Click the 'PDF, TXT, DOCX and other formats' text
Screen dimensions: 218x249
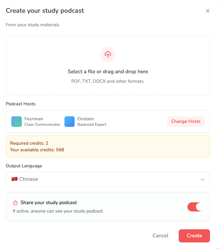point(108,81)
